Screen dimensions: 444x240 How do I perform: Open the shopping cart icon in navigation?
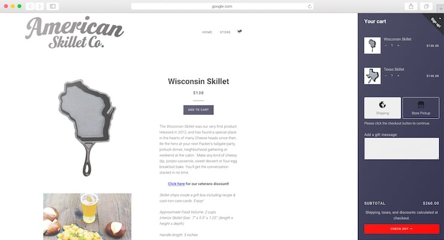239,32
